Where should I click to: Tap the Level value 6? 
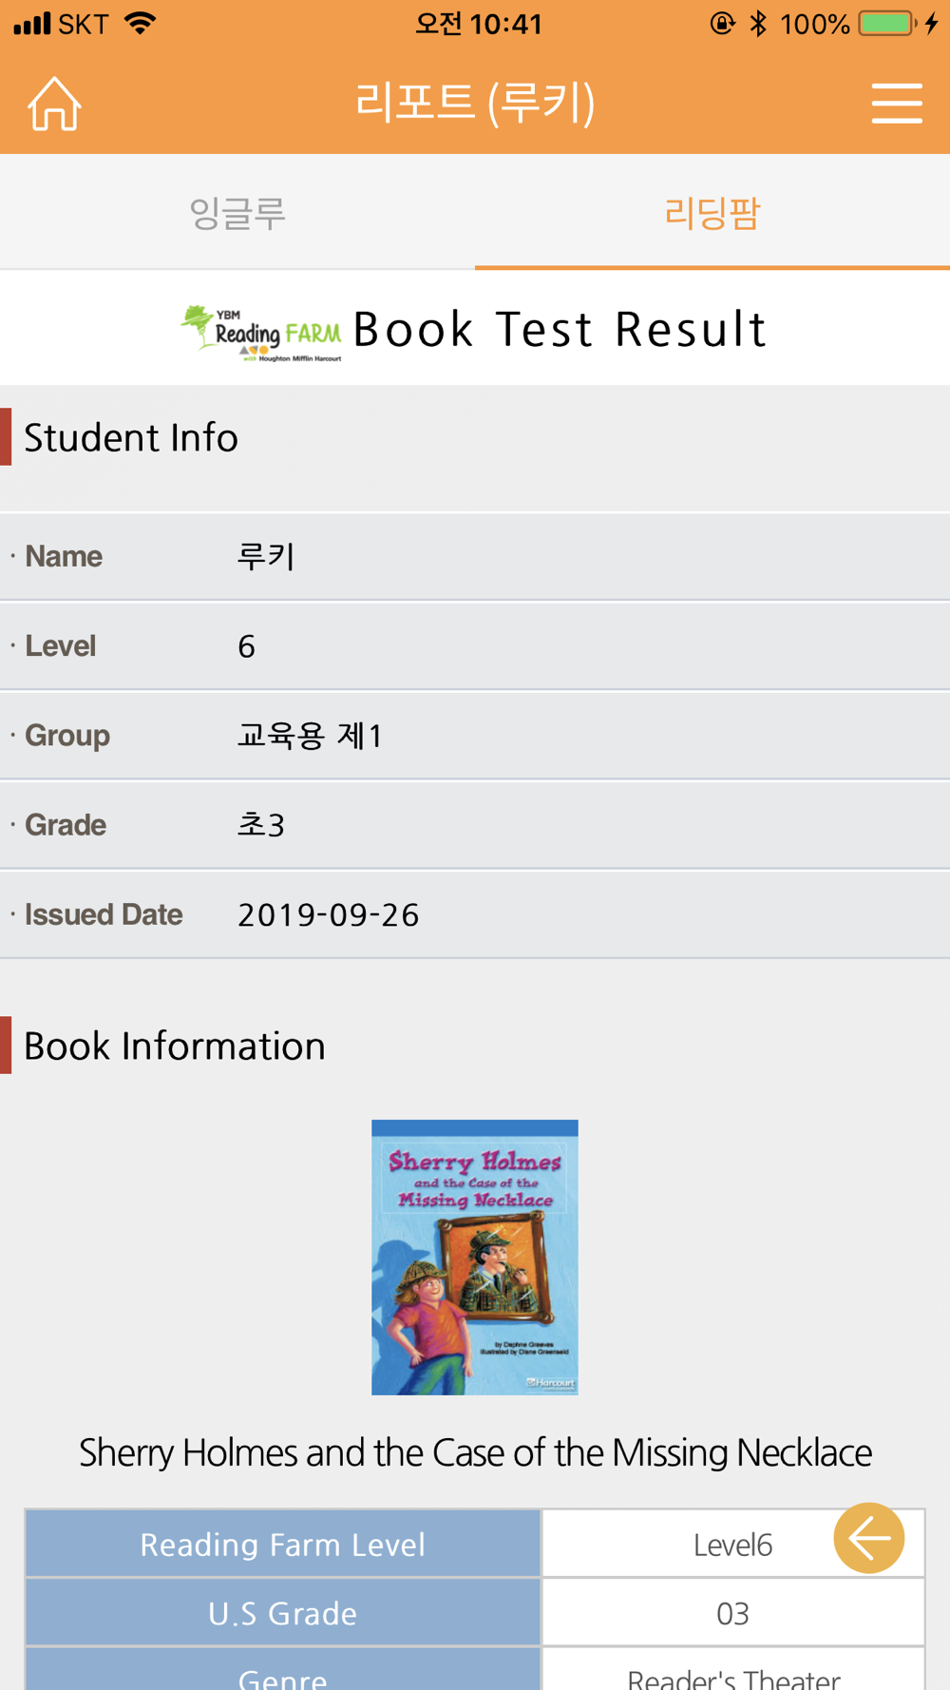click(246, 646)
